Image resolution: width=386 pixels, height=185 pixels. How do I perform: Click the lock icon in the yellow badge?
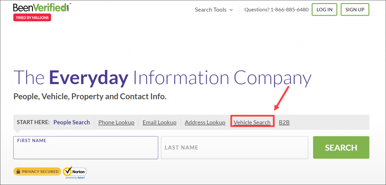(x=18, y=171)
